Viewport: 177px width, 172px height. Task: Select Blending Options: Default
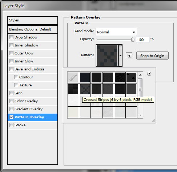point(32,29)
